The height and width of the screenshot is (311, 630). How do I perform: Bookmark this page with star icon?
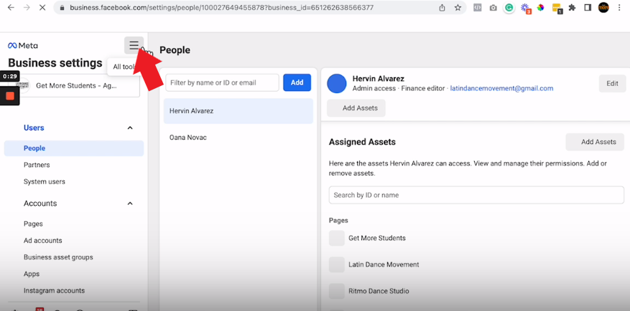pyautogui.click(x=458, y=8)
